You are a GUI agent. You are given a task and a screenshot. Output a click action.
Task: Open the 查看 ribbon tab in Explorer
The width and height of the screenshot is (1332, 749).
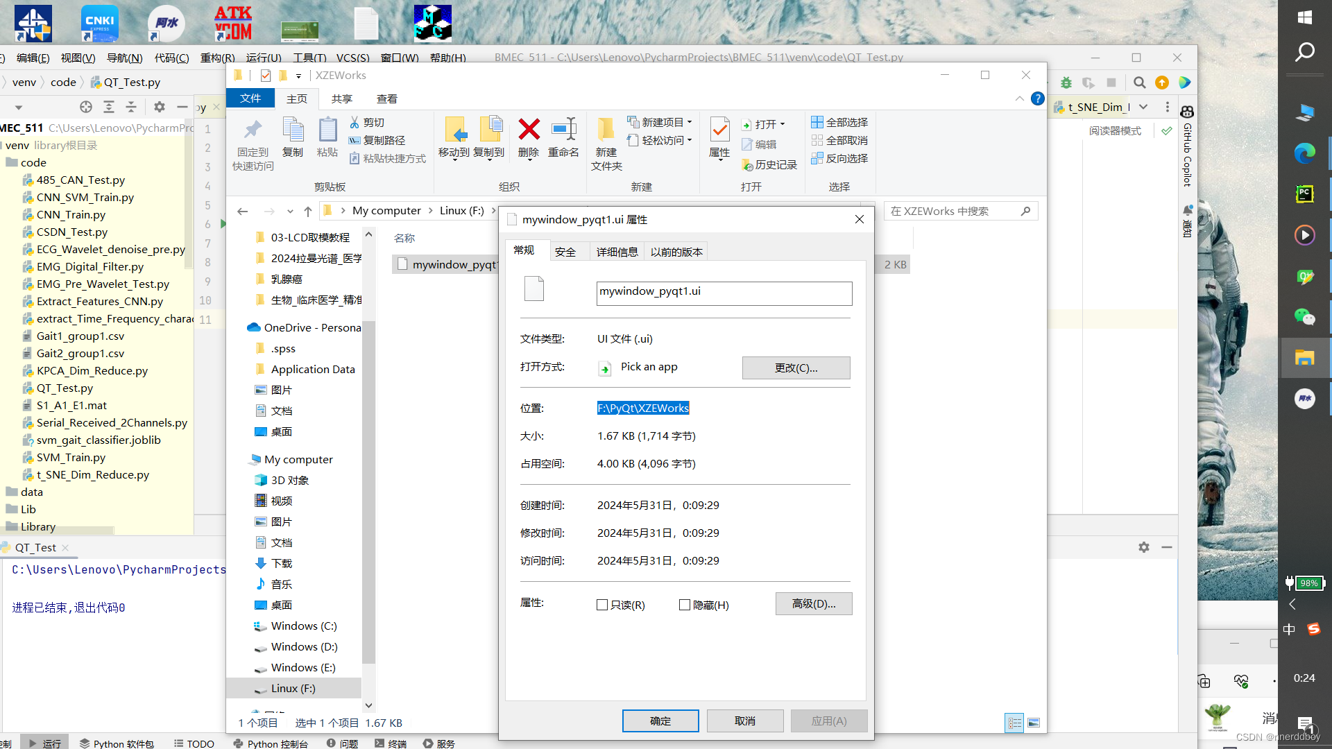pos(387,98)
